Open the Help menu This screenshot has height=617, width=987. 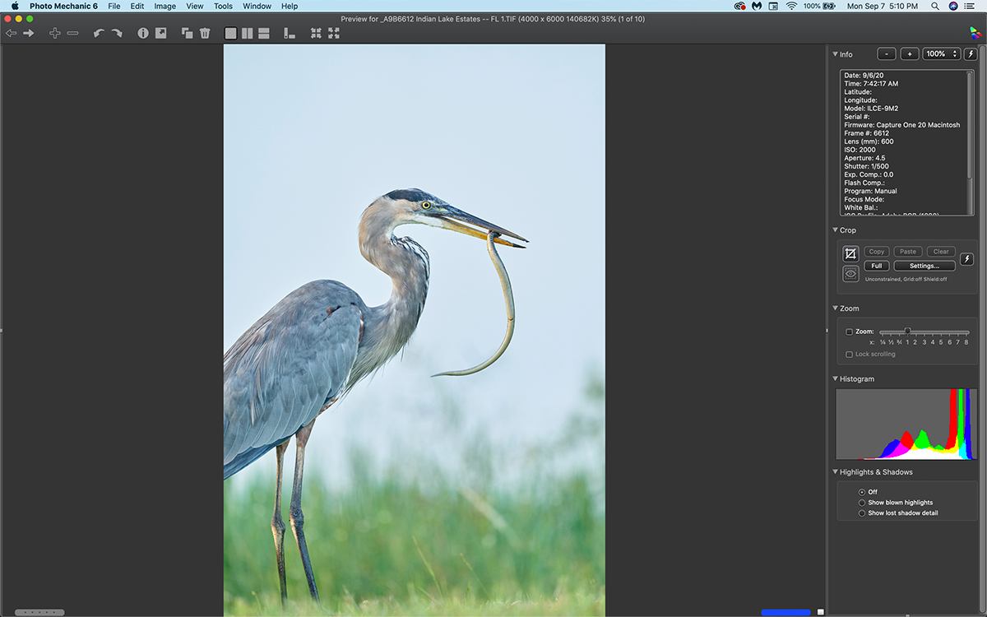(x=290, y=6)
